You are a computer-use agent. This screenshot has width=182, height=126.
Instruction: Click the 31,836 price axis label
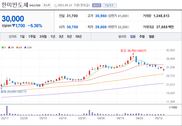(x=171, y=67)
